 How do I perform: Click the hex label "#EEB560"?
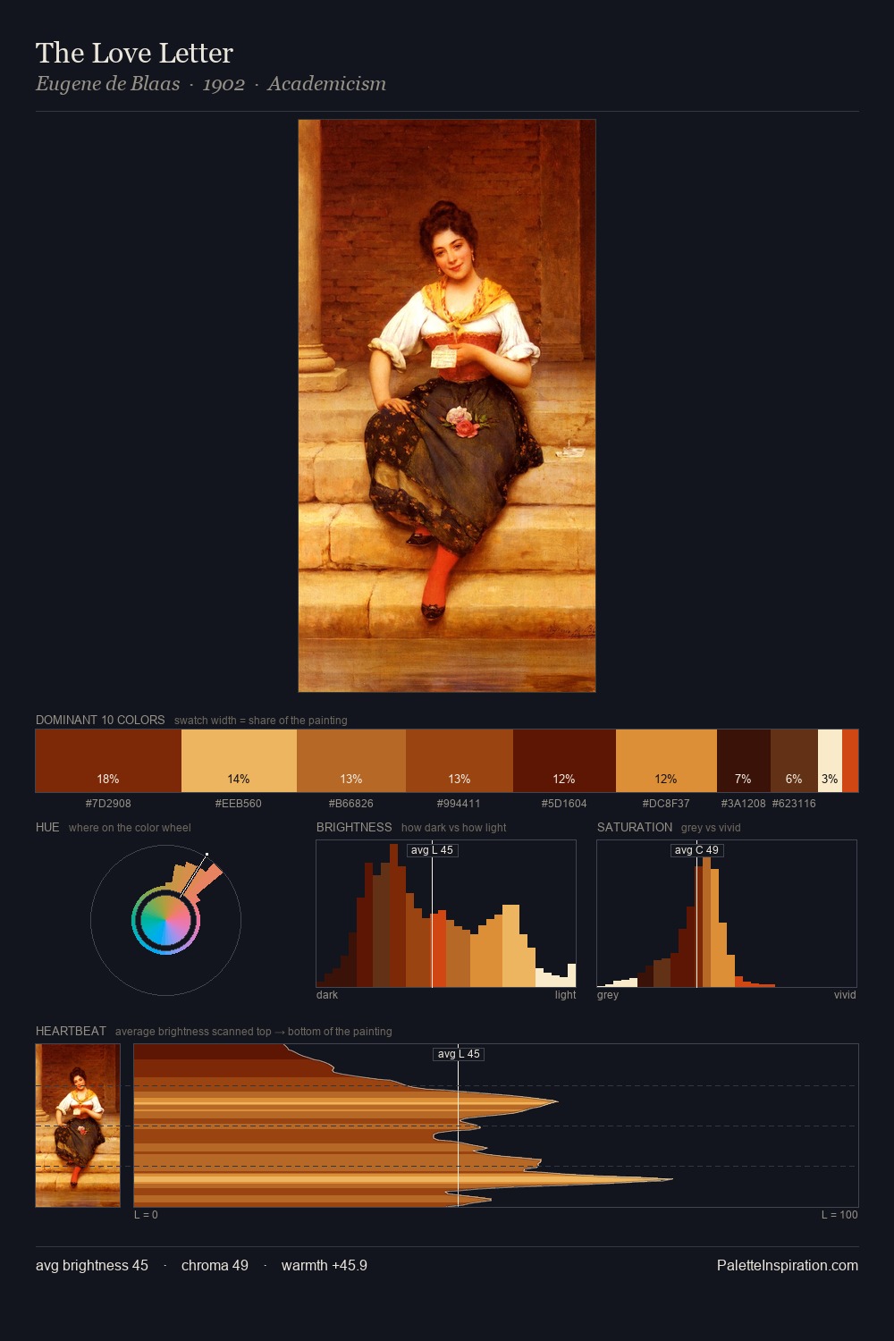pos(239,804)
